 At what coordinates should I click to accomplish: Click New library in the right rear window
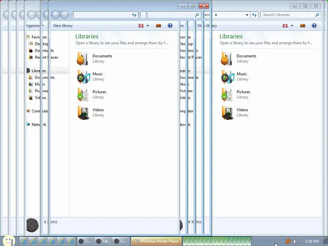point(207,26)
